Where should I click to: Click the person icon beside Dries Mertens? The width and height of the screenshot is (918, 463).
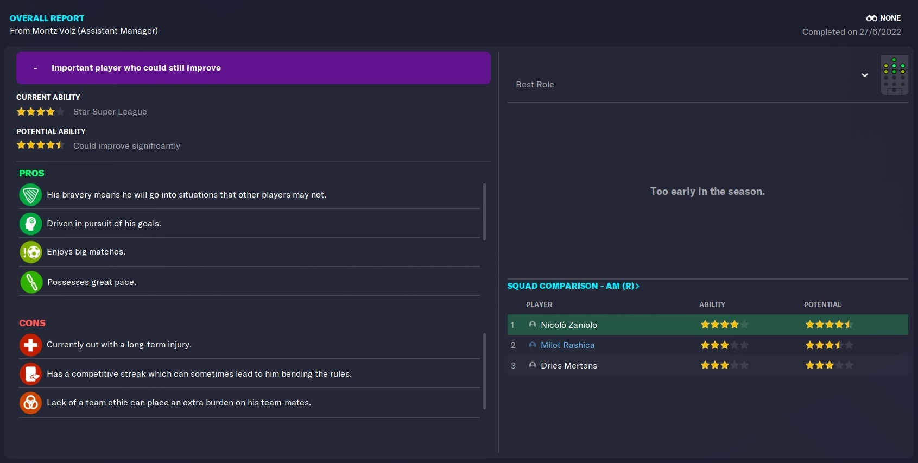pyautogui.click(x=533, y=365)
